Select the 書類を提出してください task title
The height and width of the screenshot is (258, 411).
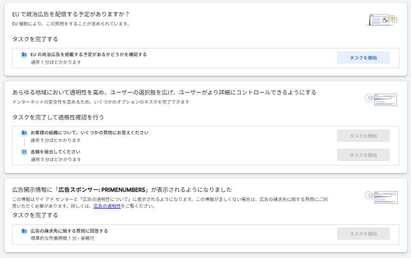tap(55, 152)
